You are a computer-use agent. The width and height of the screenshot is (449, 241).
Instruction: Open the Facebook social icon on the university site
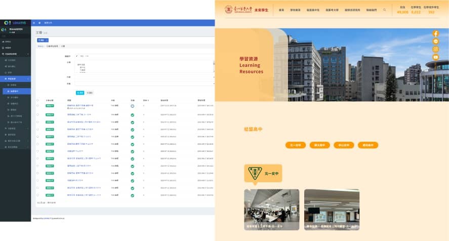[x=435, y=33]
